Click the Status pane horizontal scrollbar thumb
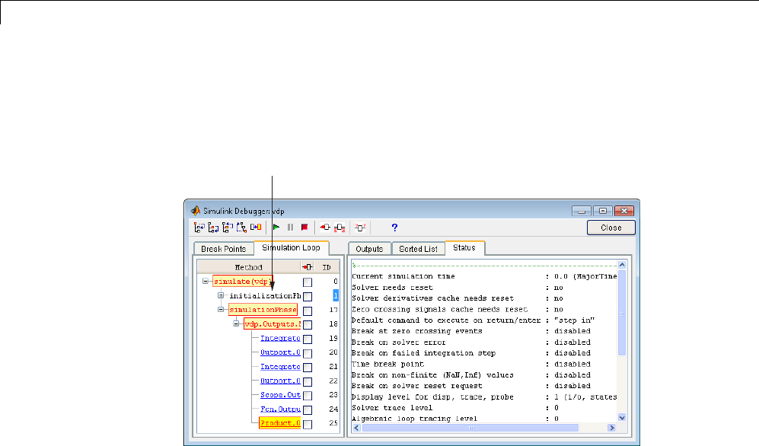The height and width of the screenshot is (446, 759). (x=470, y=428)
